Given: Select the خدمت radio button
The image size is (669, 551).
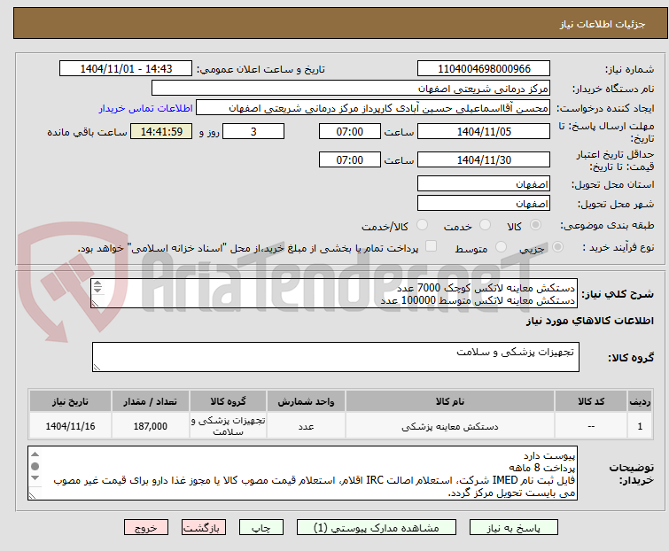Looking at the screenshot, I should (x=485, y=225).
